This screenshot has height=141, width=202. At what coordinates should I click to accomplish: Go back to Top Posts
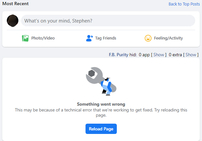click(x=184, y=4)
